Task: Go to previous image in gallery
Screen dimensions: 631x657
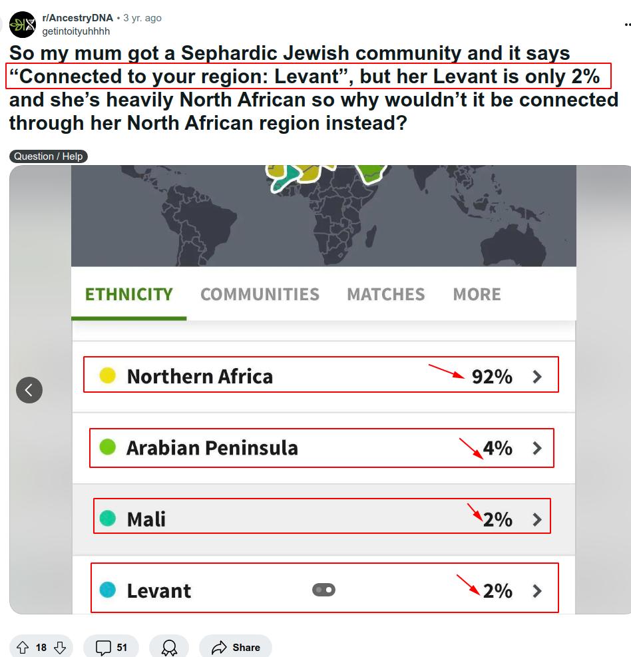Action: (x=29, y=390)
